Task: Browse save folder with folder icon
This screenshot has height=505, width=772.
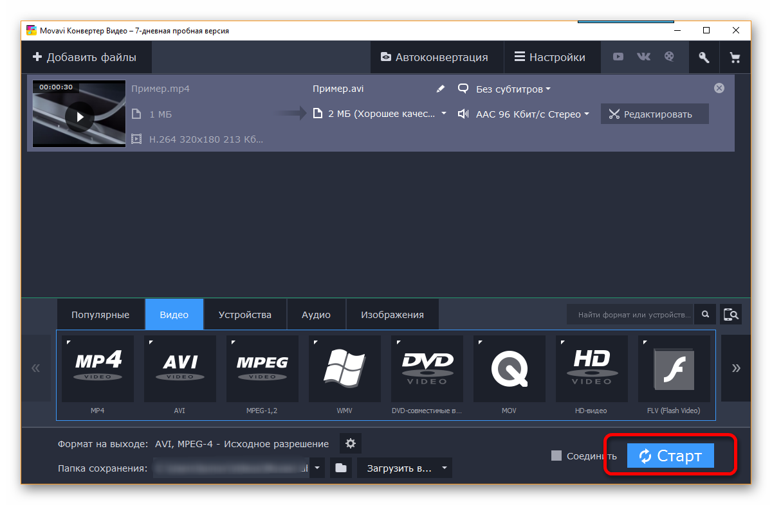Action: 341,468
